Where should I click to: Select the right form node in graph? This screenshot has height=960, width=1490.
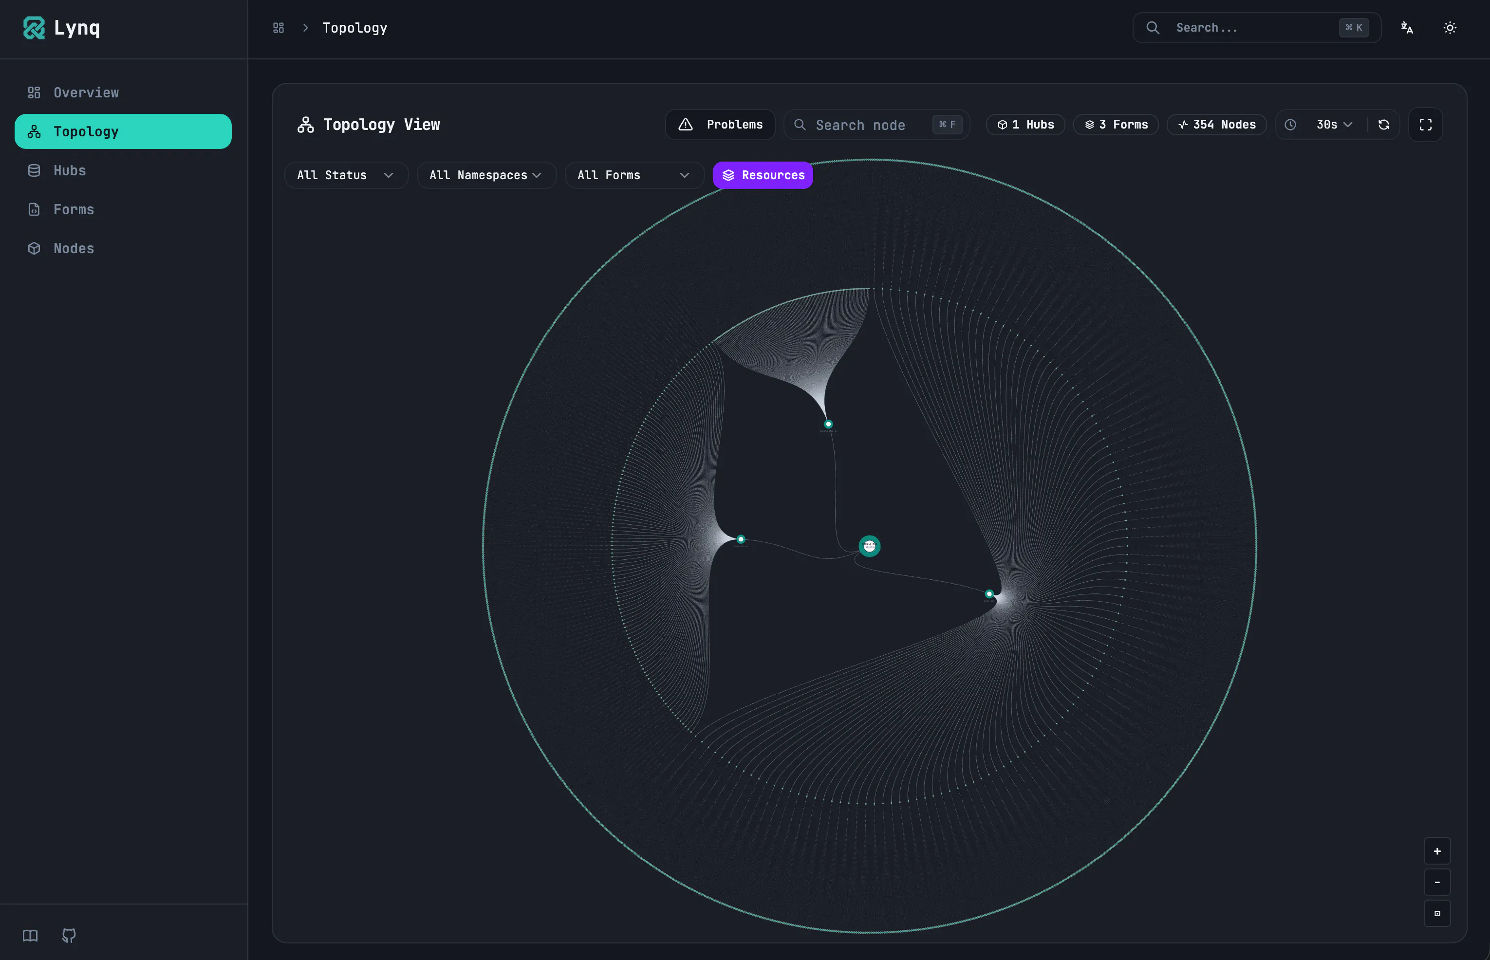(x=989, y=594)
